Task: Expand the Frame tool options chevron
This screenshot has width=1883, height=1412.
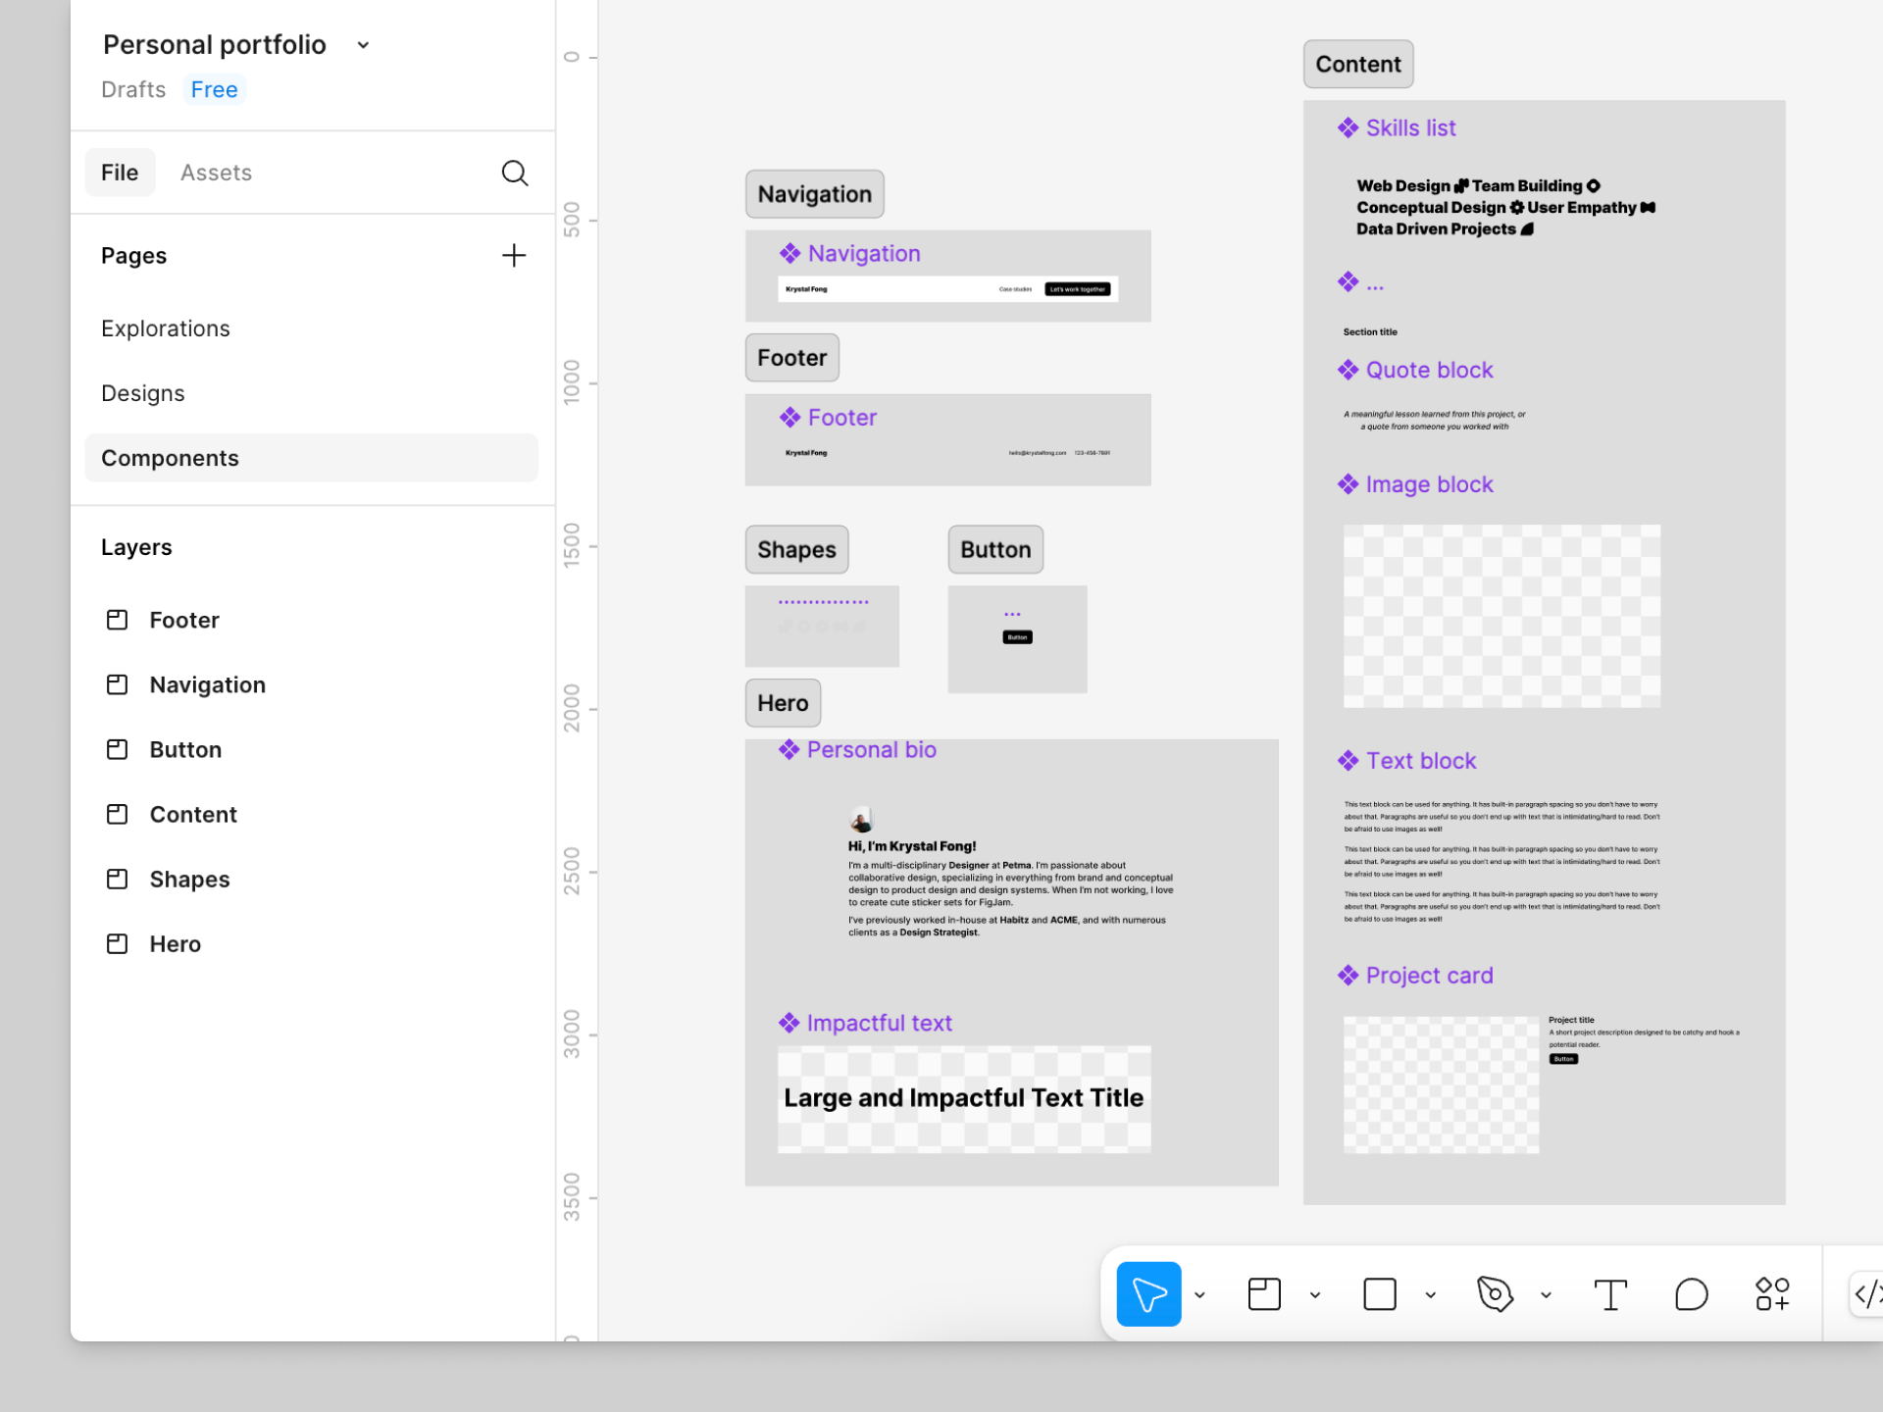Action: (x=1315, y=1295)
